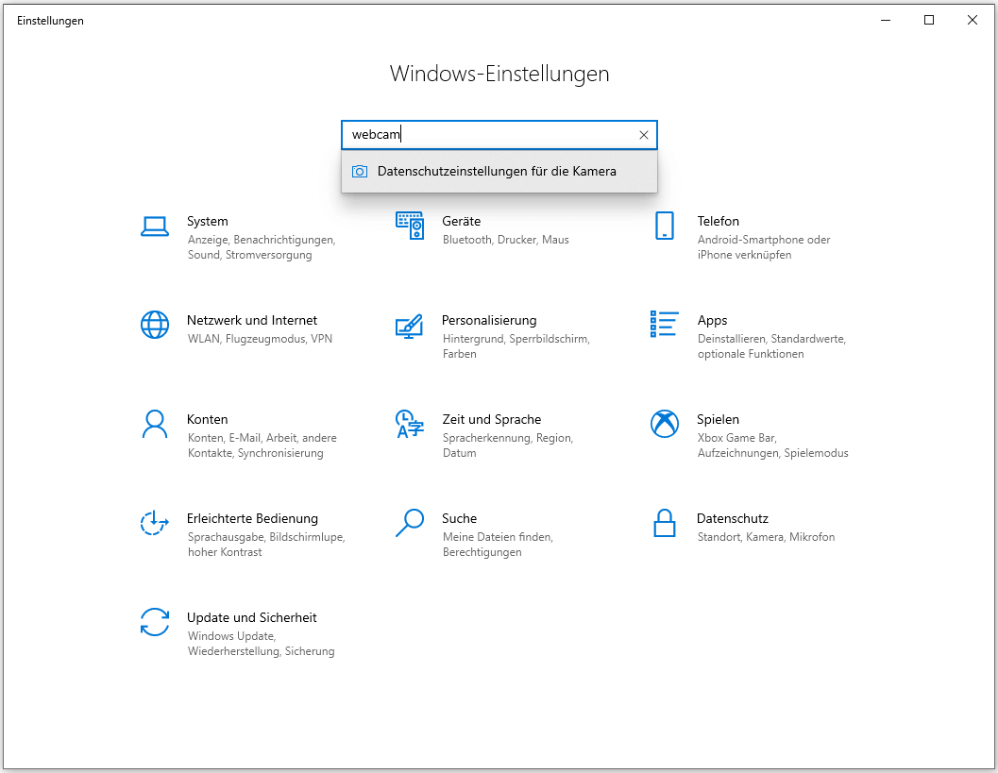Click 'Xbox Game Bar, Aufzeichnungen, Spielemodus' description
This screenshot has height=773, width=998.
(x=772, y=446)
